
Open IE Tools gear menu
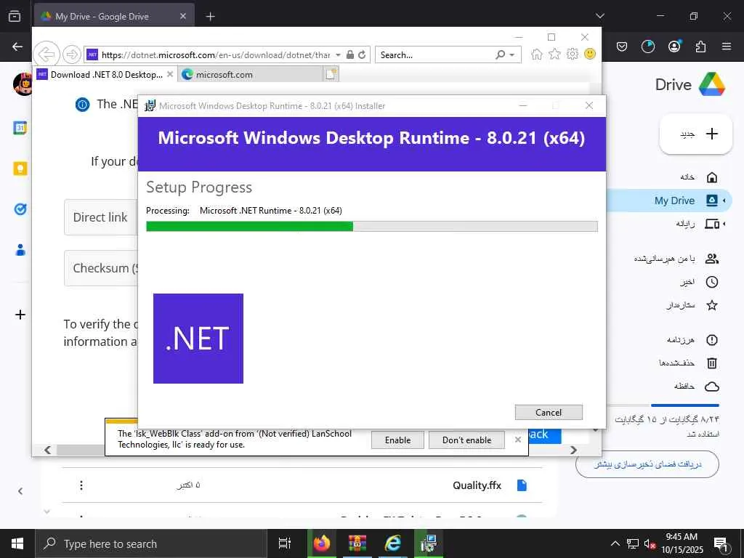573,54
